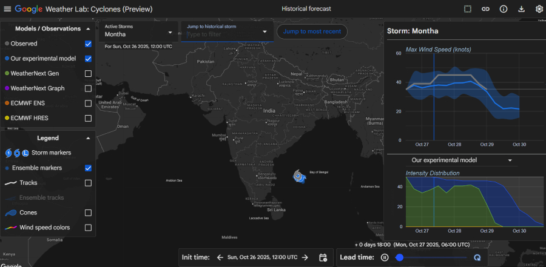Image resolution: width=546 pixels, height=267 pixels.
Task: Click the Intensity Distribution label
Action: [x=433, y=173]
